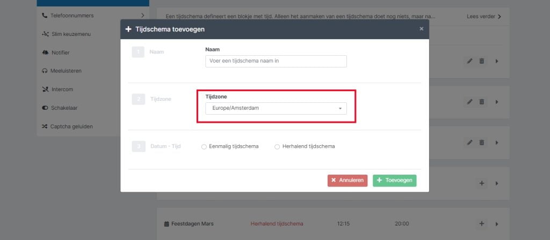This screenshot has width=550, height=240.
Task: Select the Notifier icon in the sidebar
Action: point(45,52)
